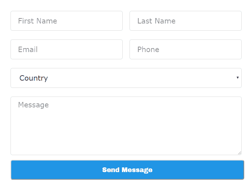Click the empty middle of the Message area
This screenshot has width=250, height=188.
coord(126,128)
